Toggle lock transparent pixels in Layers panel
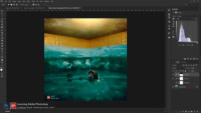This screenshot has height=113, width=201. pos(176,71)
